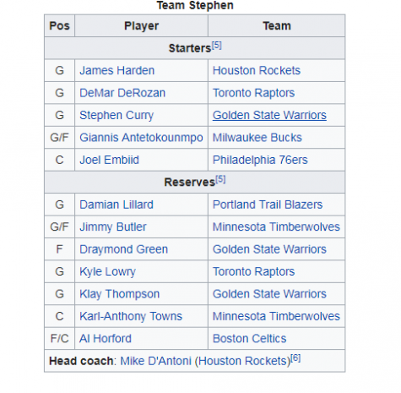
Task: Open the Houston Rockets starter row link
Action: [257, 70]
